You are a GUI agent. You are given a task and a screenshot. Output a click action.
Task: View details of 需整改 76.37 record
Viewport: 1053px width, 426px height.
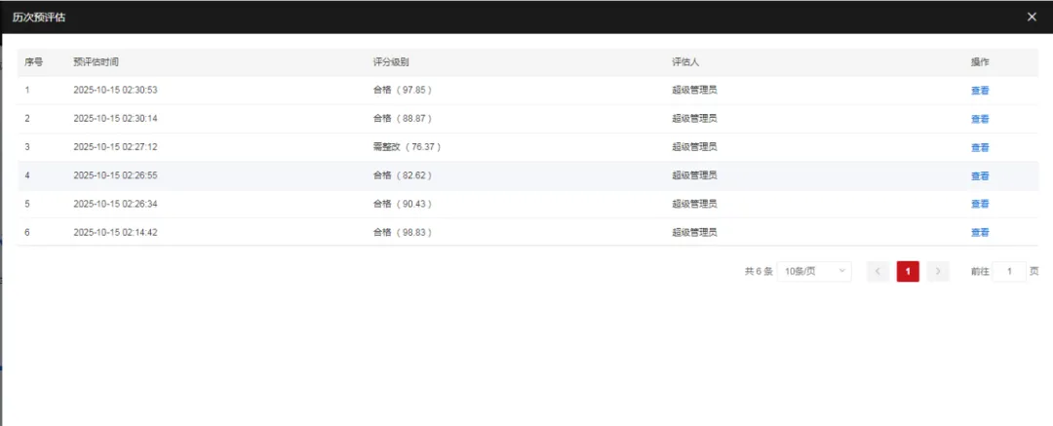(980, 147)
